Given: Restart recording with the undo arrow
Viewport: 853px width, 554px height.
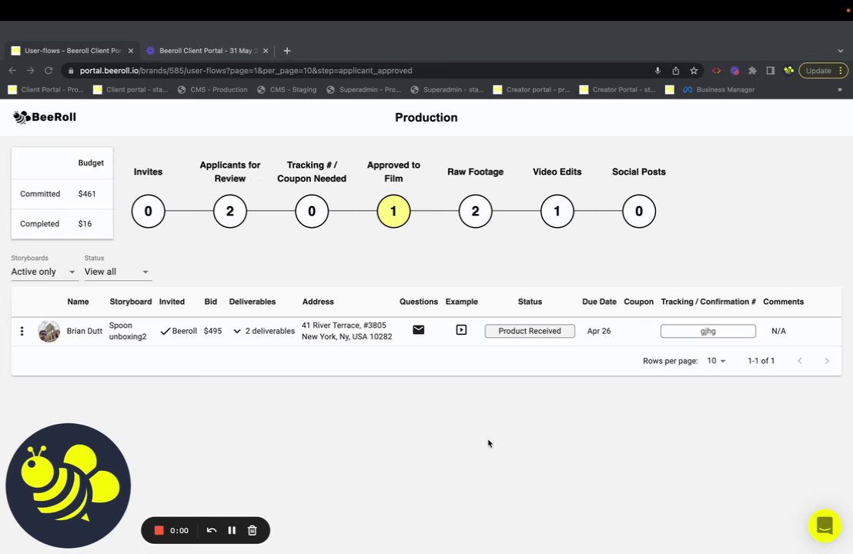Looking at the screenshot, I should click(x=212, y=530).
